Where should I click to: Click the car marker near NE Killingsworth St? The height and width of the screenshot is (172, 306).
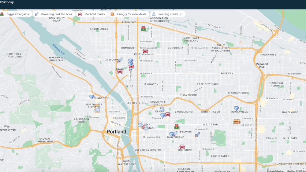(145, 51)
